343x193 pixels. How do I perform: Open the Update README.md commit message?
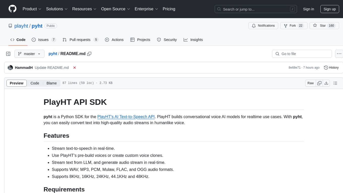click(52, 68)
